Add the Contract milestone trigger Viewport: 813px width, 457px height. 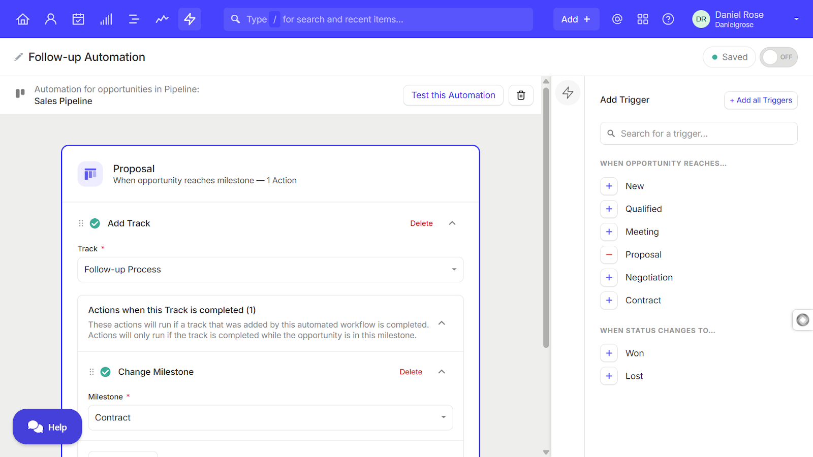point(609,300)
